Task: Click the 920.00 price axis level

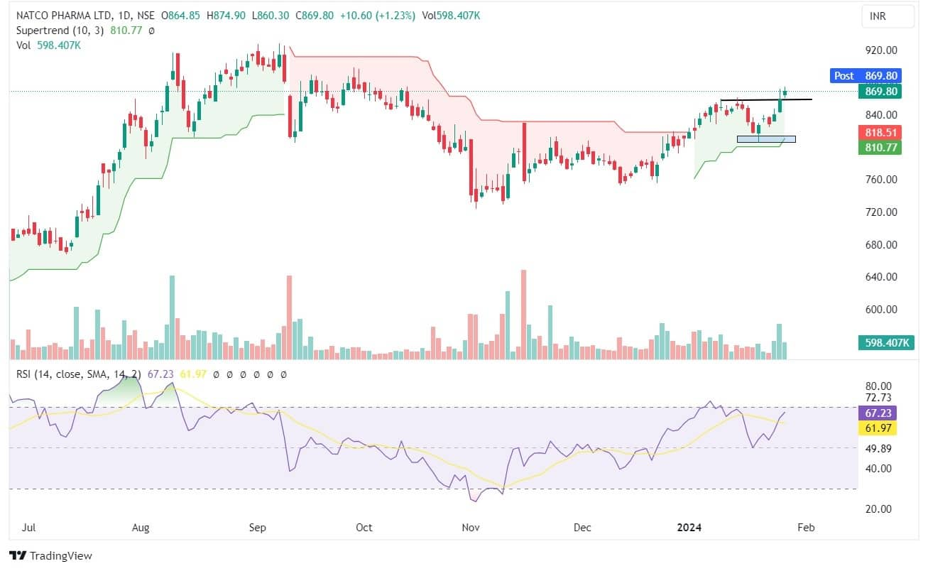Action: [x=880, y=50]
